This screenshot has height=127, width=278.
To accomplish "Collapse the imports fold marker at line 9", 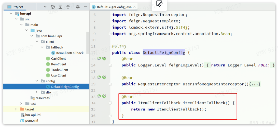I will [x=110, y=33].
